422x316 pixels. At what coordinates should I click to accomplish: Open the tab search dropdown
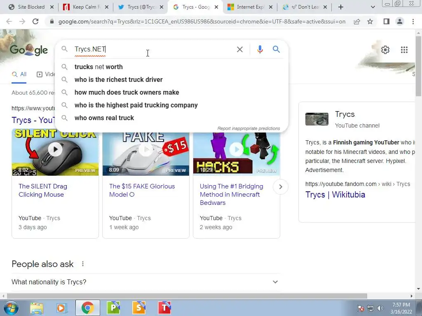point(373,7)
